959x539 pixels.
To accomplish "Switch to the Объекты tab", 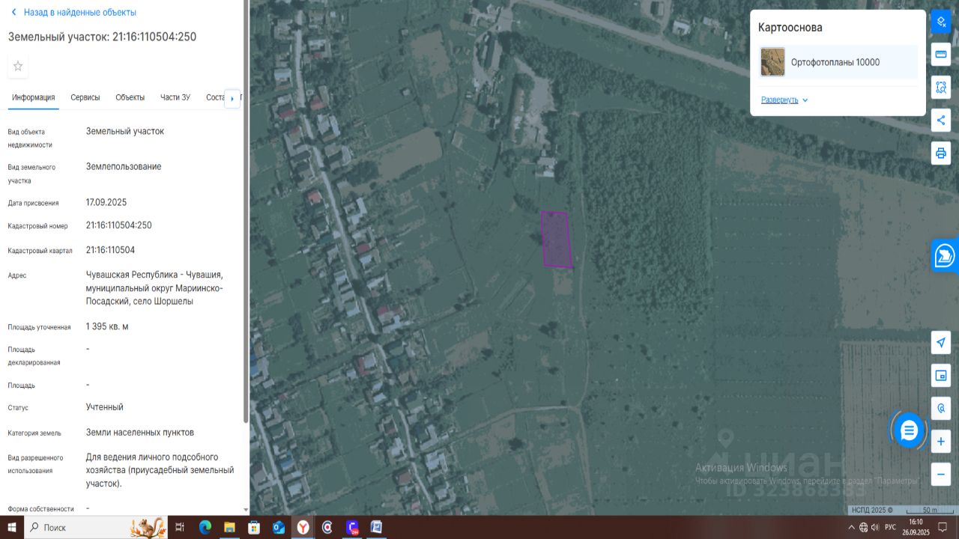I will click(130, 97).
